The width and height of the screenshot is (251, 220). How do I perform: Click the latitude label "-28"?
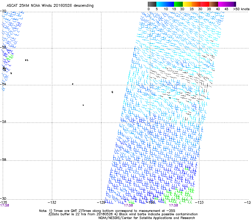[3, 159]
